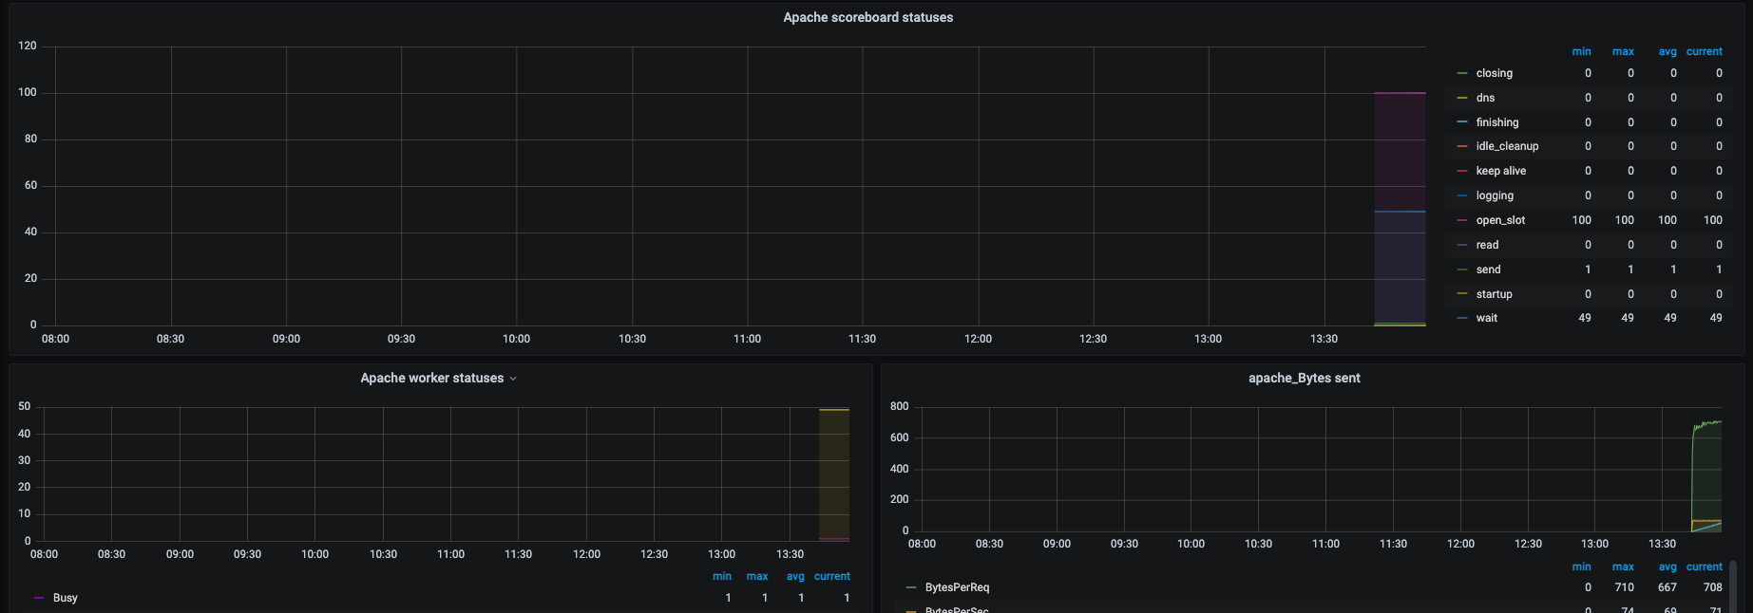Viewport: 1753px width, 613px height.
Task: Click the BytesPerReq current value 708
Action: pos(1712,587)
